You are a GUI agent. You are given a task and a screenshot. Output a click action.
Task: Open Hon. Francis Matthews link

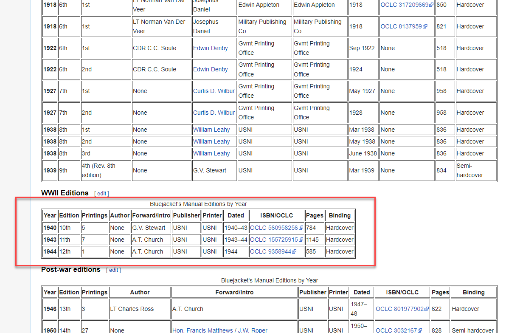(202, 330)
